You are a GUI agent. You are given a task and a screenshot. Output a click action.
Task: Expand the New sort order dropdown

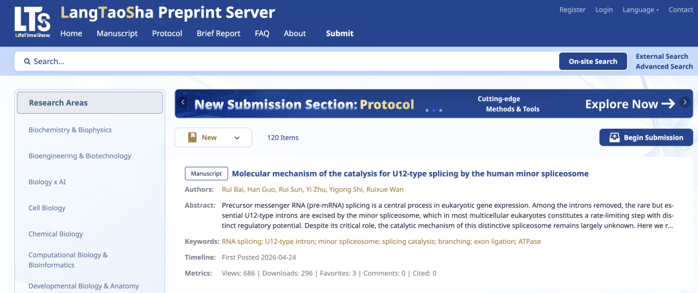pyautogui.click(x=237, y=138)
